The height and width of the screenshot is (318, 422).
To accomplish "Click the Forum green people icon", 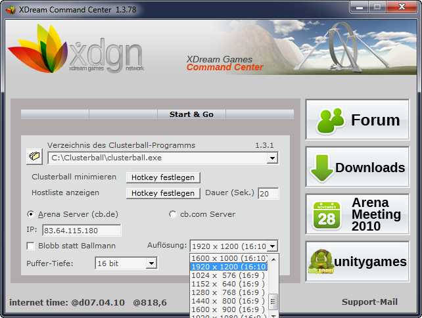I will 331,120.
